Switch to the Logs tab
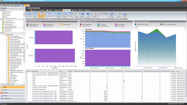This screenshot has height=105, width=187. click(81, 10)
